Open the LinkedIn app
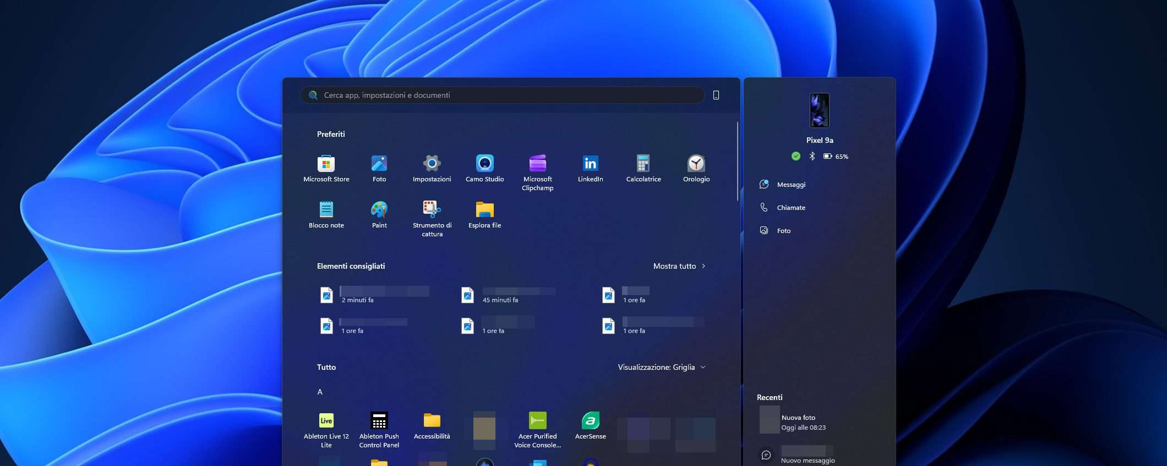 [x=590, y=168]
